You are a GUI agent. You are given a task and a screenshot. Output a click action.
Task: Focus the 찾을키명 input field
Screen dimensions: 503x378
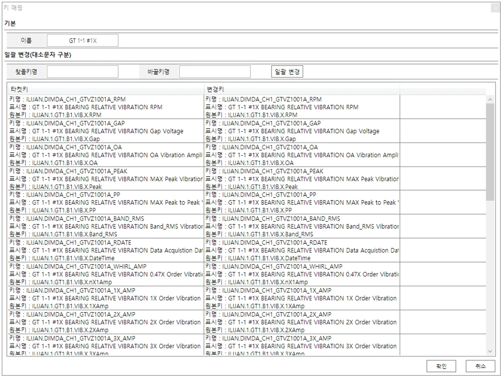(82, 72)
